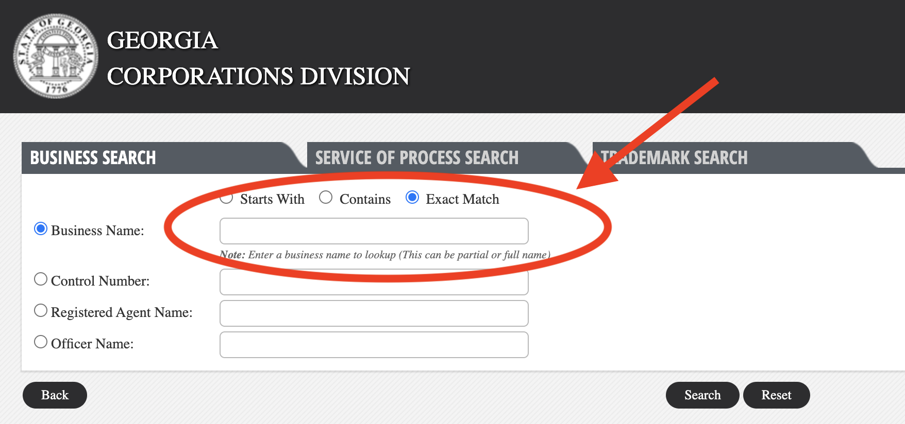Pick the Officer Name radio option
Viewport: 905px width, 424px height.
click(41, 342)
